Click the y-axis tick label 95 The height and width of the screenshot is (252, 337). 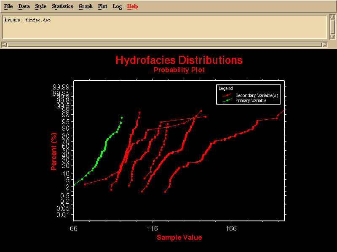pos(66,122)
